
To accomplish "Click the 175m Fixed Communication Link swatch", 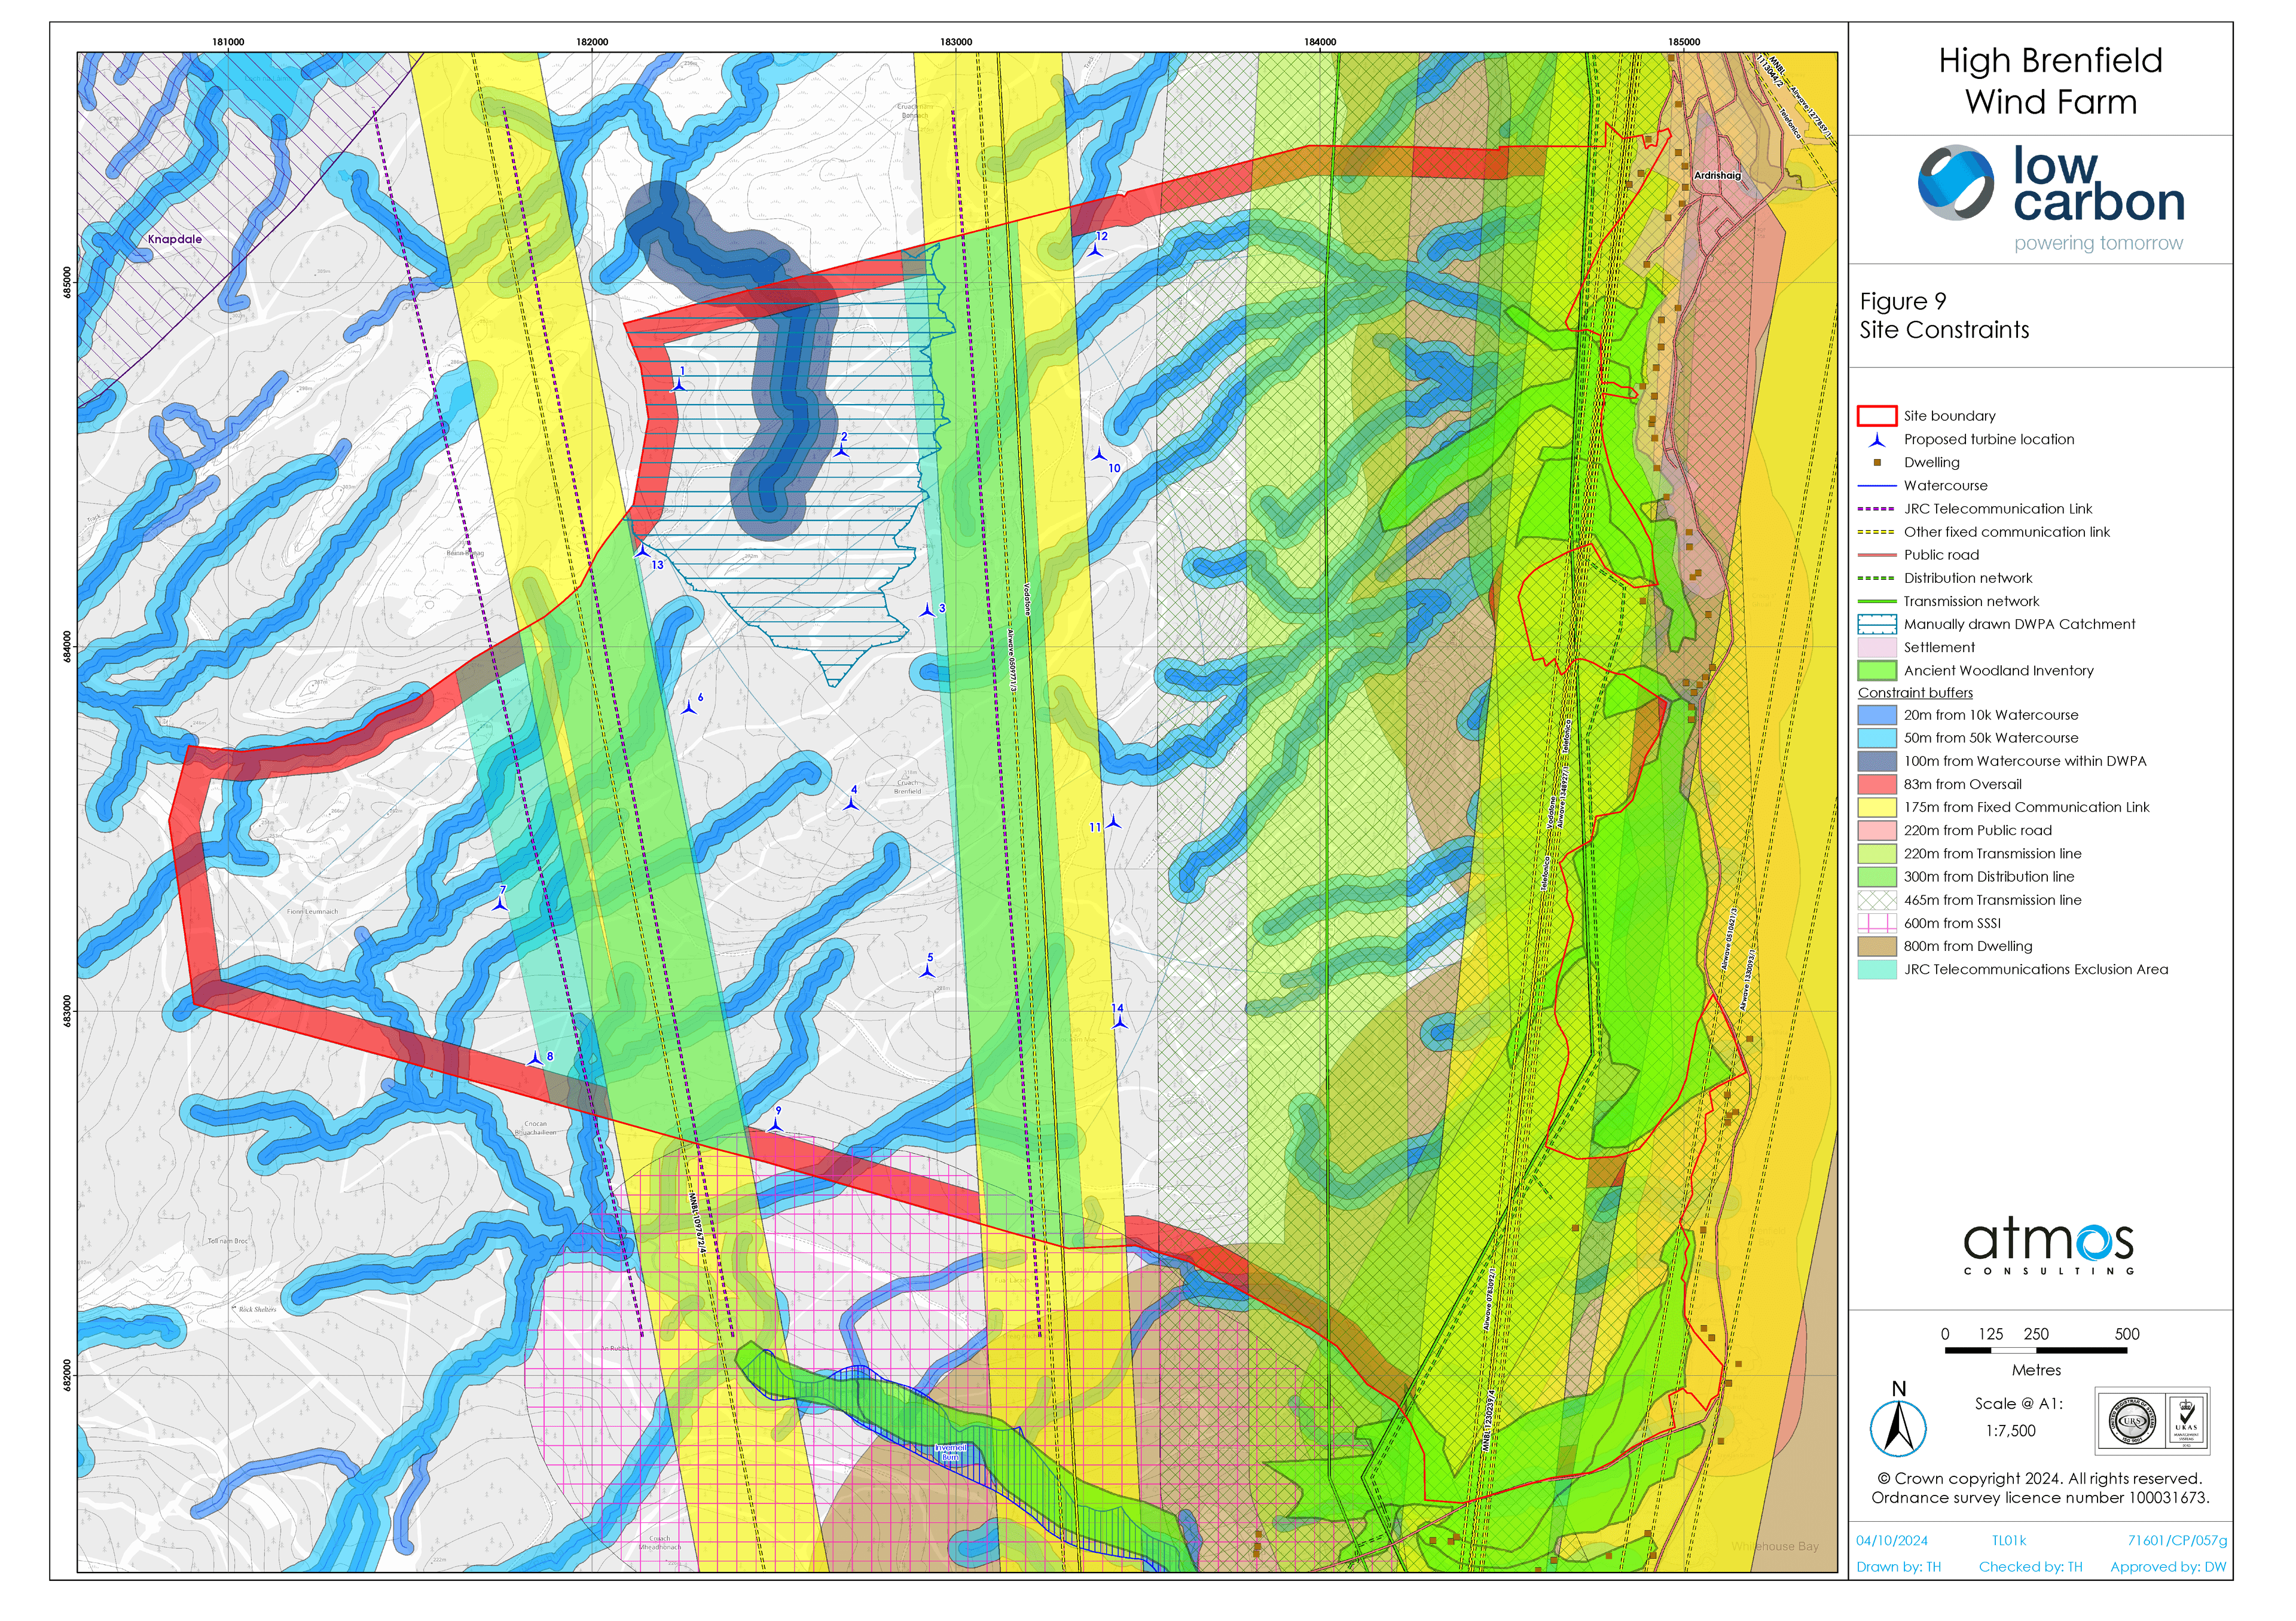I will pos(1876,808).
